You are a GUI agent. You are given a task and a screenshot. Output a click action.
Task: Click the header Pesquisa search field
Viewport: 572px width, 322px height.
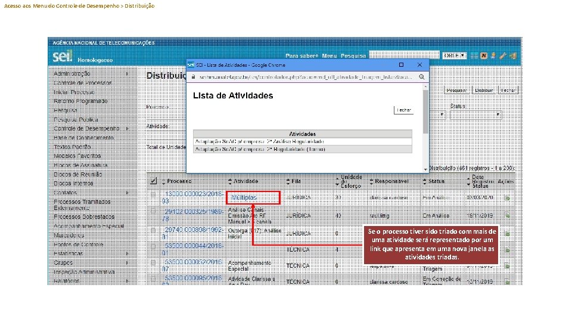tap(404, 55)
